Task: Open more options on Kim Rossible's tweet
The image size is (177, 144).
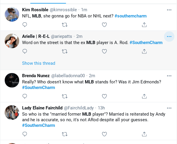Action: (x=169, y=10)
